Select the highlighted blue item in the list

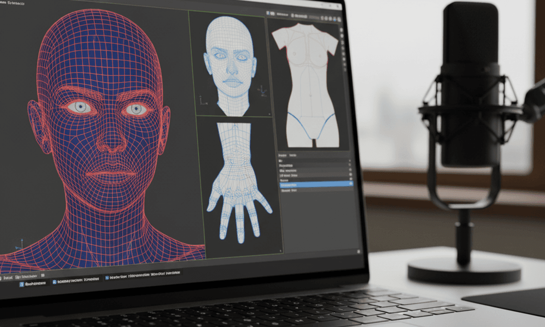click(x=313, y=184)
